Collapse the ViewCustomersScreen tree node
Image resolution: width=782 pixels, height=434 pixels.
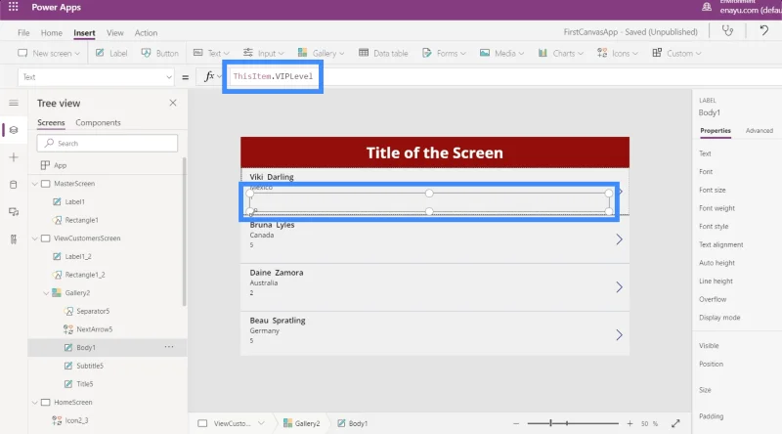click(x=35, y=239)
